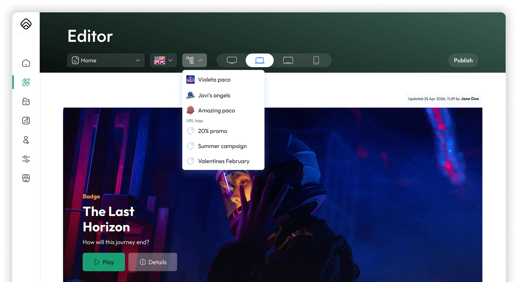Switch to the mobile phone preview
The image size is (518, 282).
coord(316,60)
